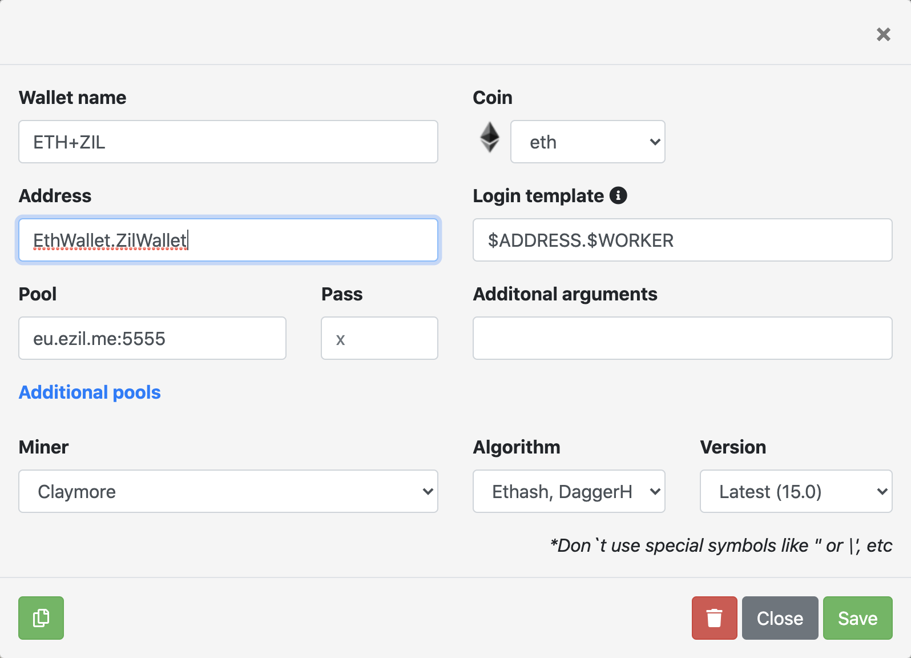Expand the Miner dropdown showing Claymore
This screenshot has height=658, width=911.
point(228,491)
